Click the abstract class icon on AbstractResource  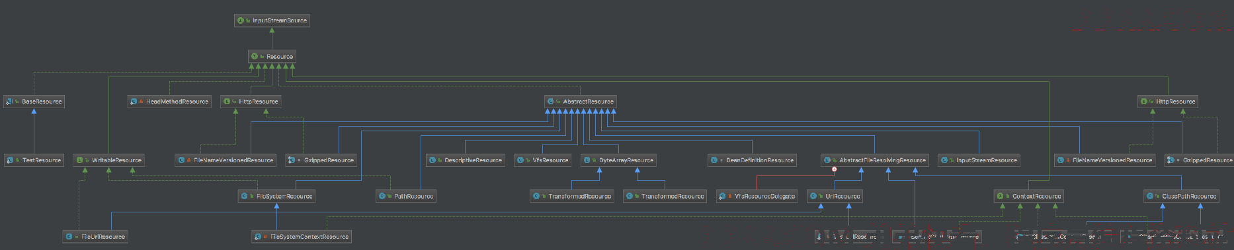coord(551,102)
